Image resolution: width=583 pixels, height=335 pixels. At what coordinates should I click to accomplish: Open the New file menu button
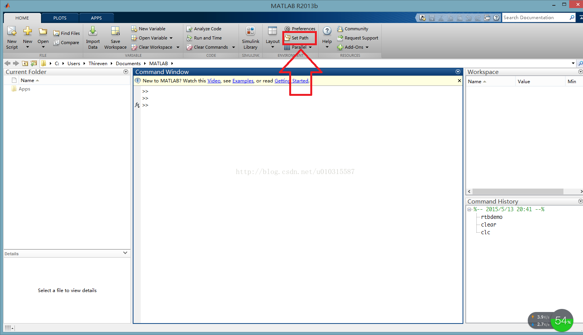coord(28,38)
